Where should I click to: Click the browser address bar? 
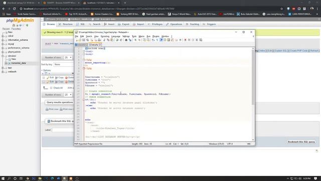point(149,9)
